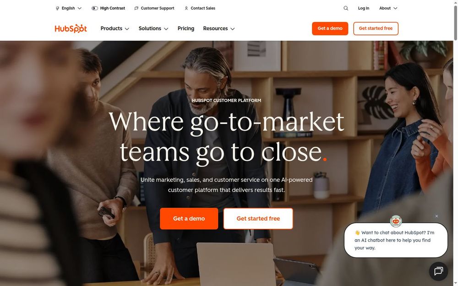Click the HubSpot logo

[x=71, y=28]
